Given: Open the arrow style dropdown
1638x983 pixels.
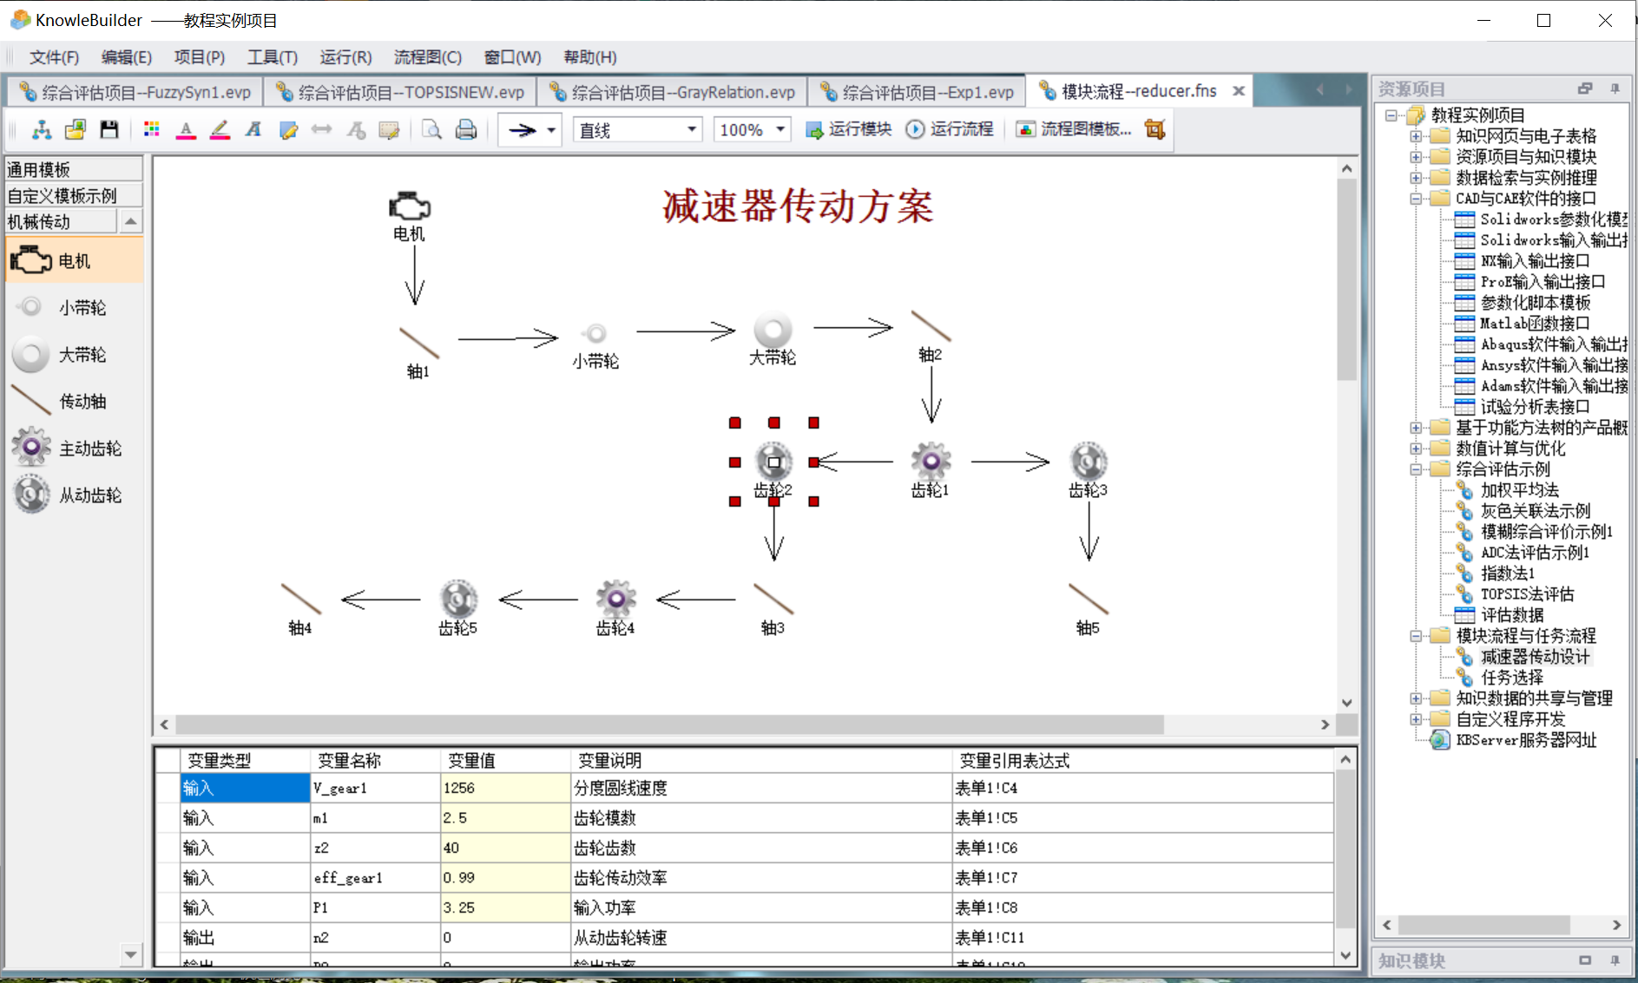Looking at the screenshot, I should (x=551, y=130).
